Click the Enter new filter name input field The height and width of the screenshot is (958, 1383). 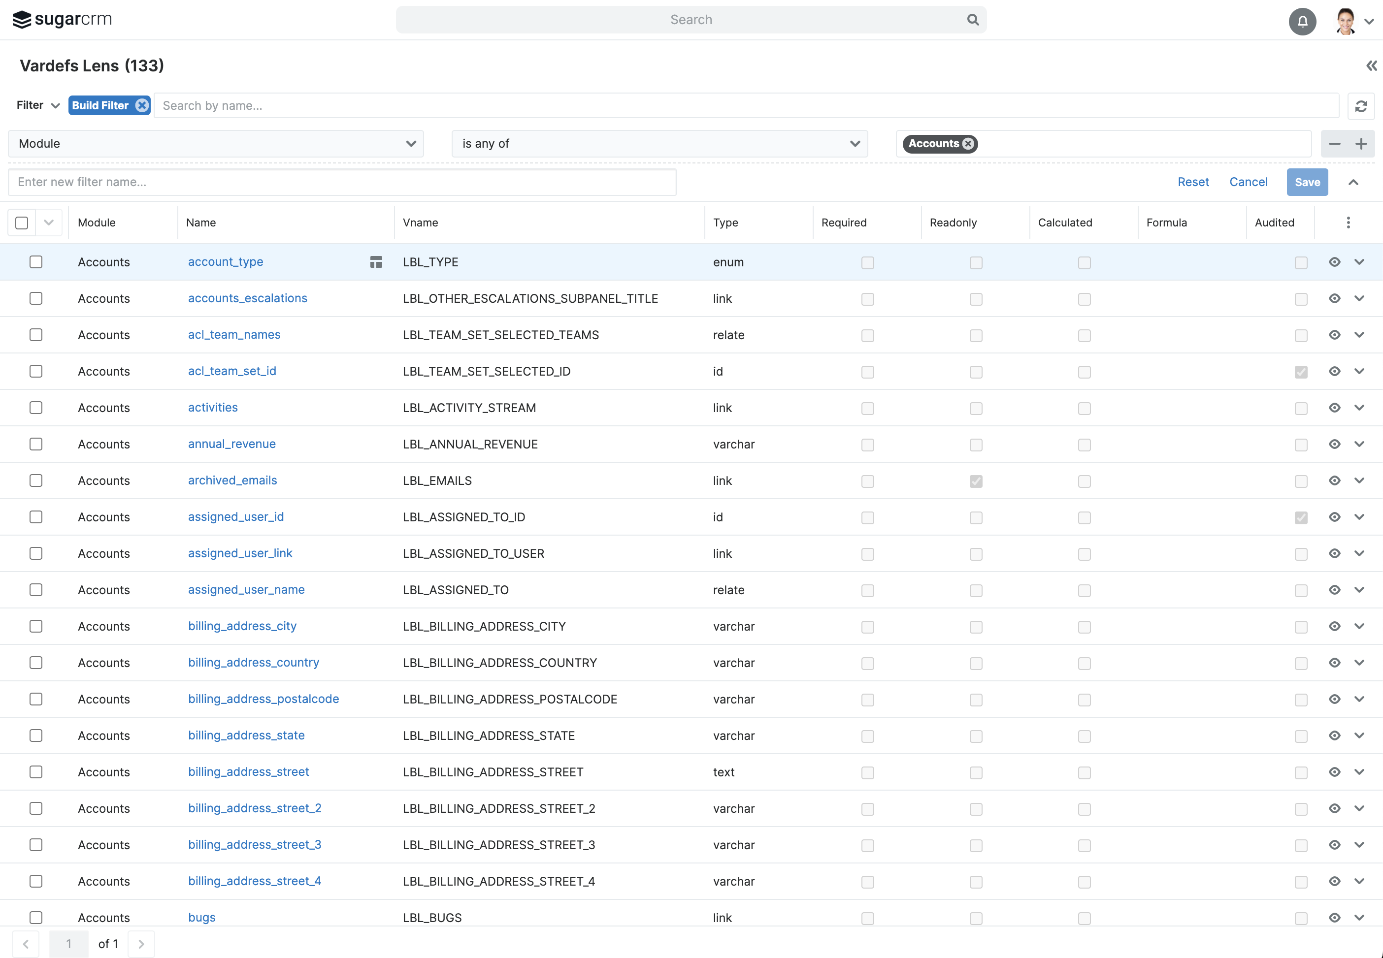pyautogui.click(x=343, y=182)
